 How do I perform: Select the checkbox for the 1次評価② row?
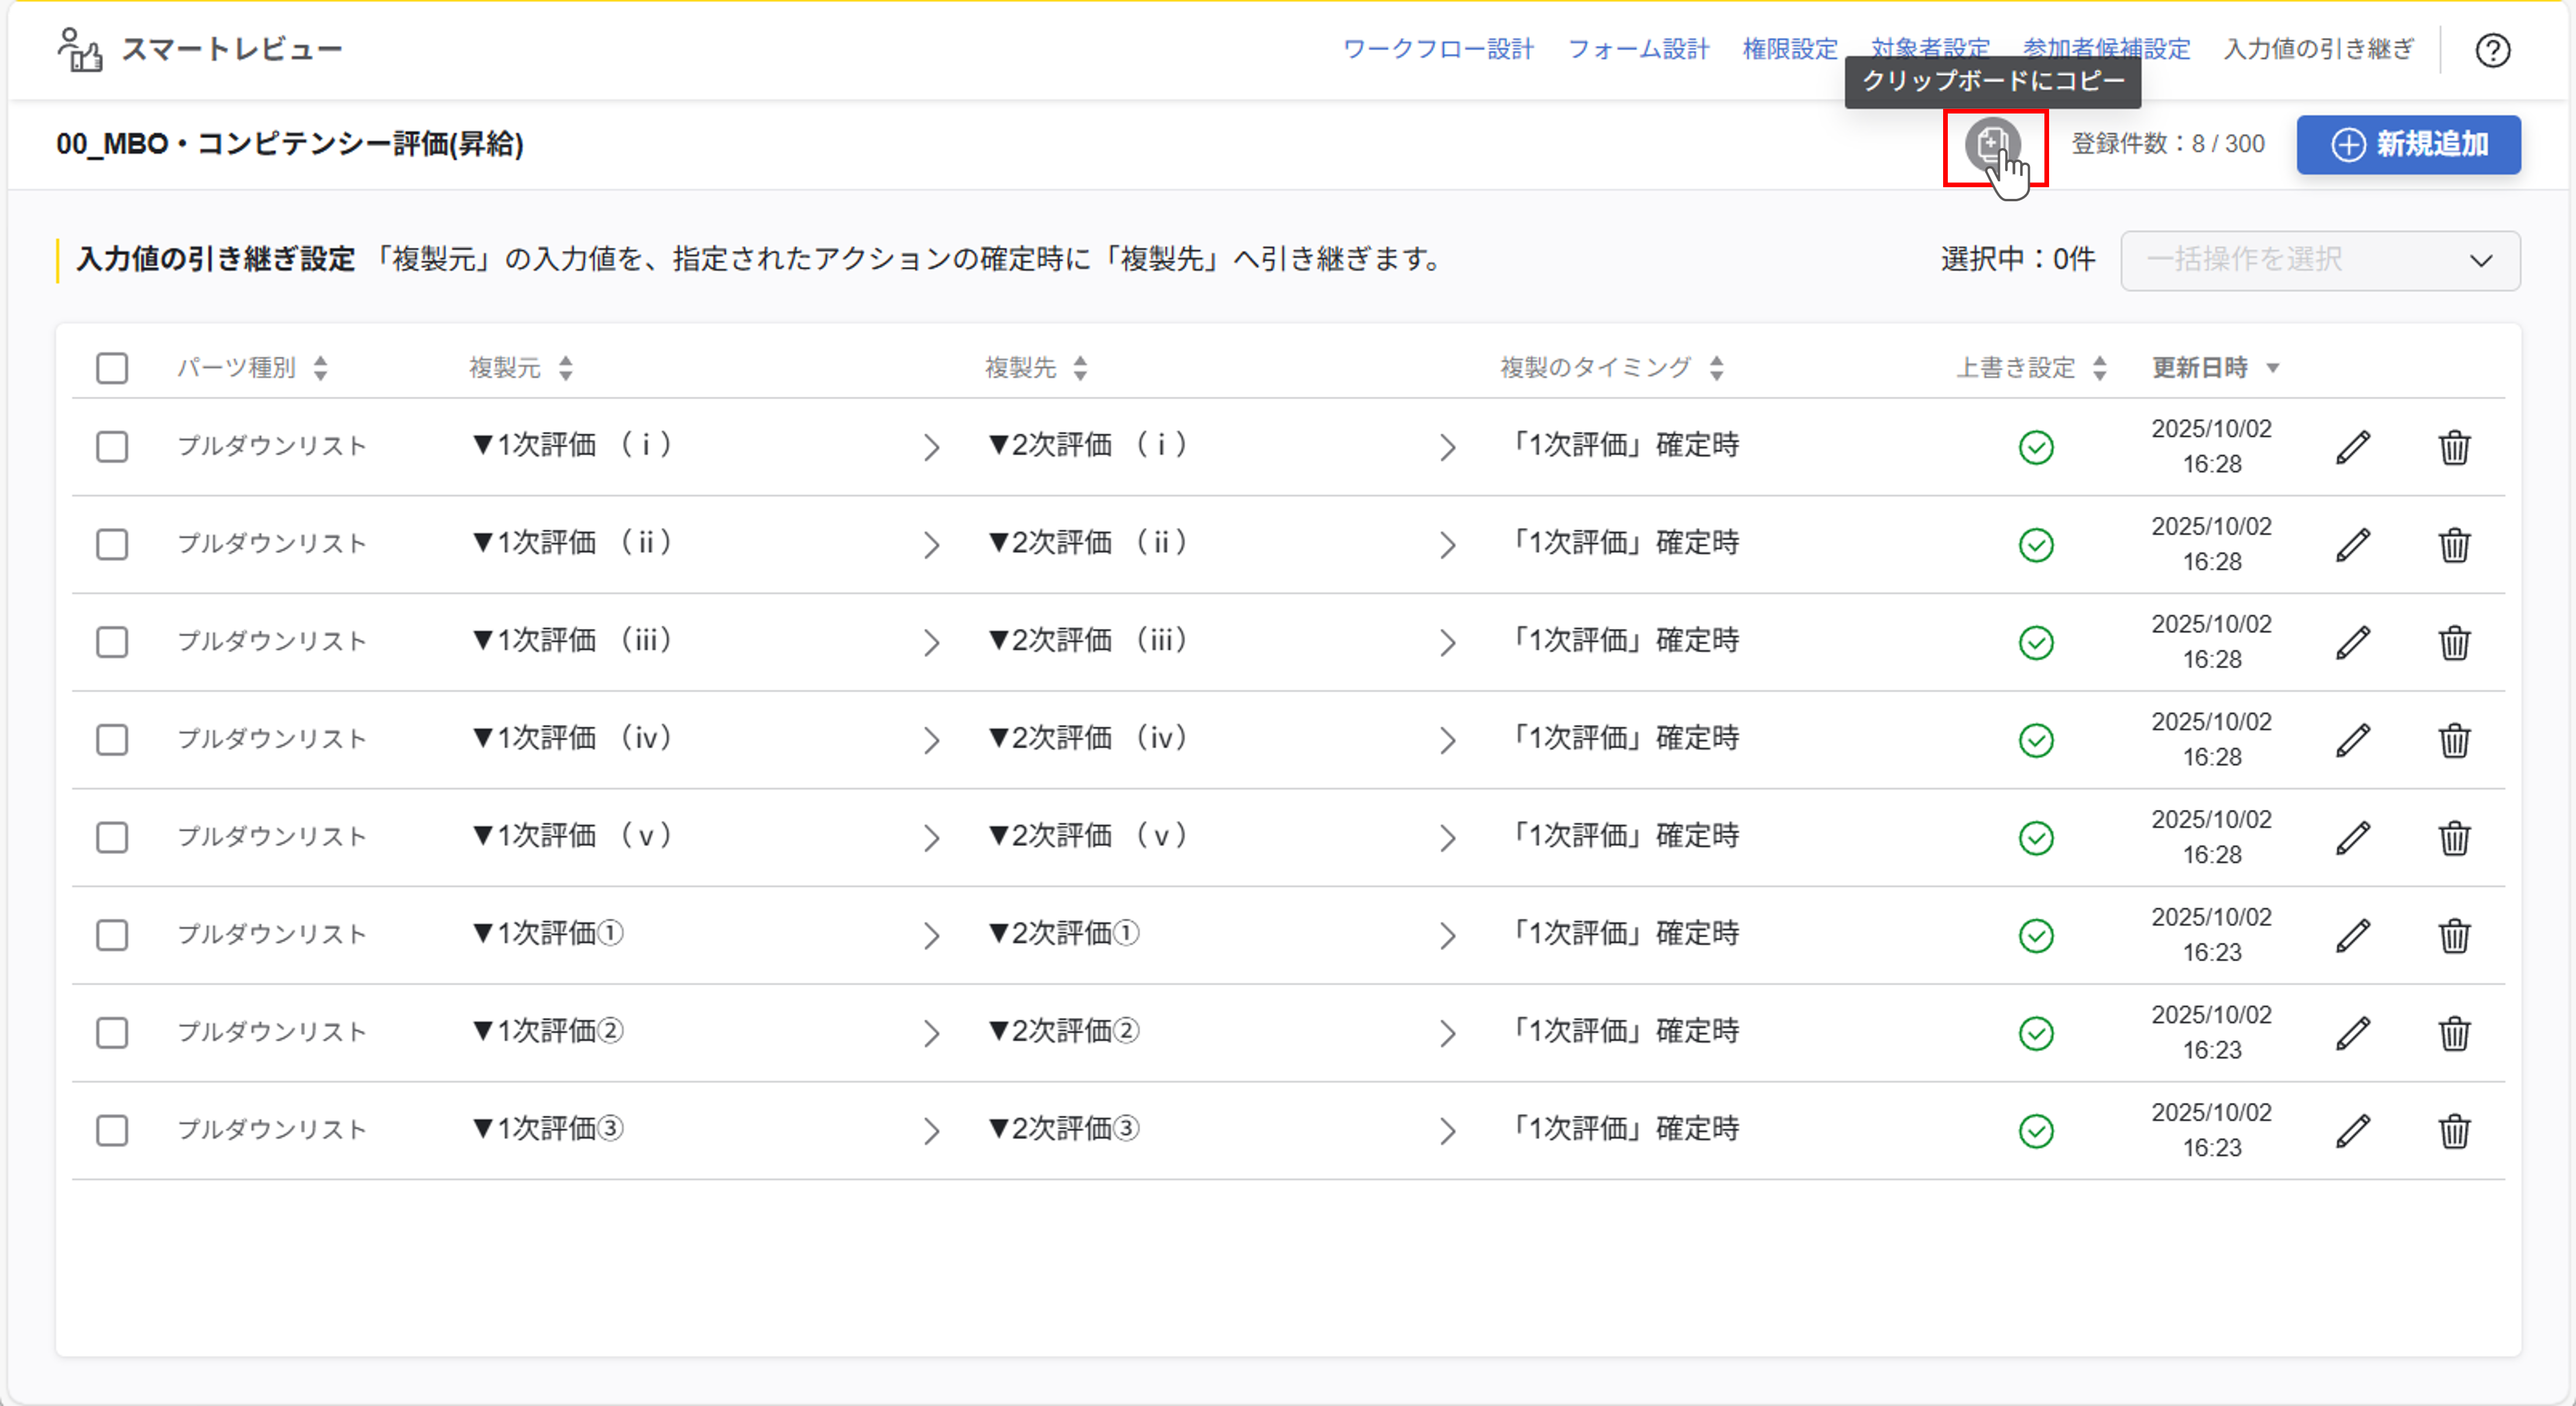tap(112, 1032)
